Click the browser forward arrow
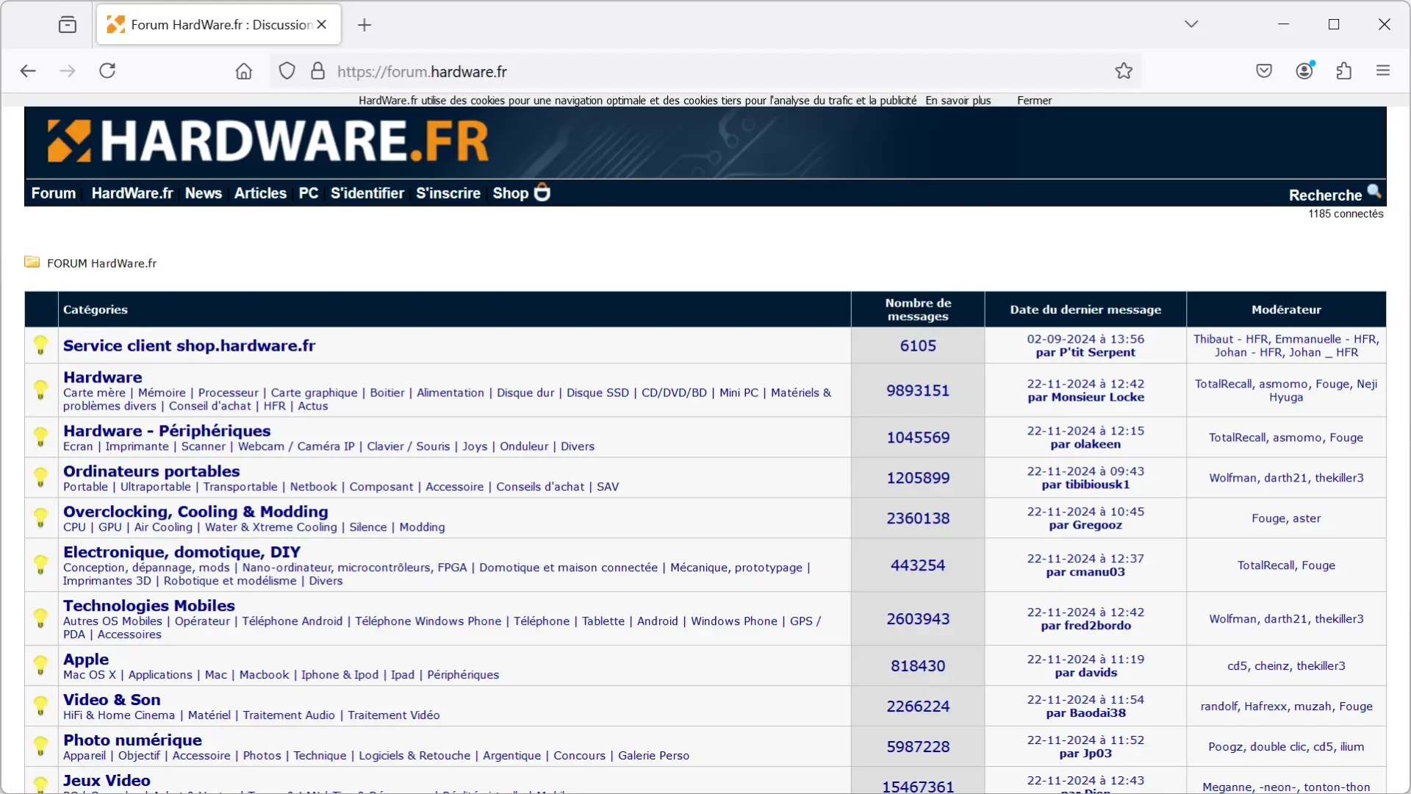 (x=67, y=71)
